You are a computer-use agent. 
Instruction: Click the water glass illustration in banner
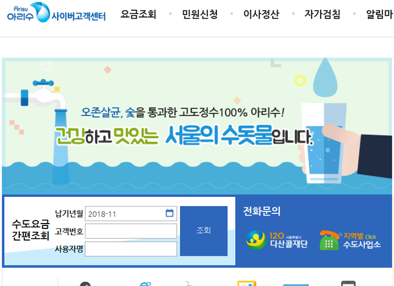[x=324, y=143]
